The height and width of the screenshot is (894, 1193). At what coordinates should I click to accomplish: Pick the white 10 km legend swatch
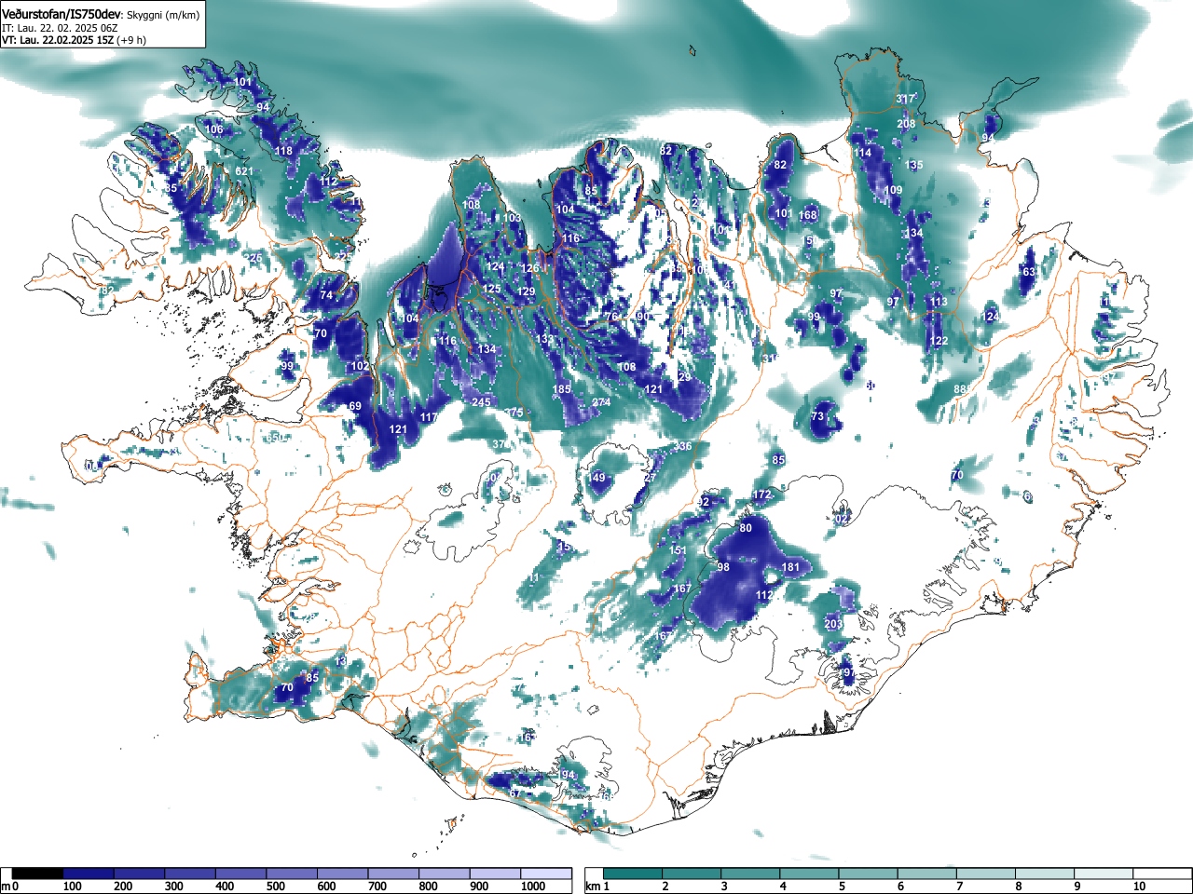pyautogui.click(x=1161, y=874)
